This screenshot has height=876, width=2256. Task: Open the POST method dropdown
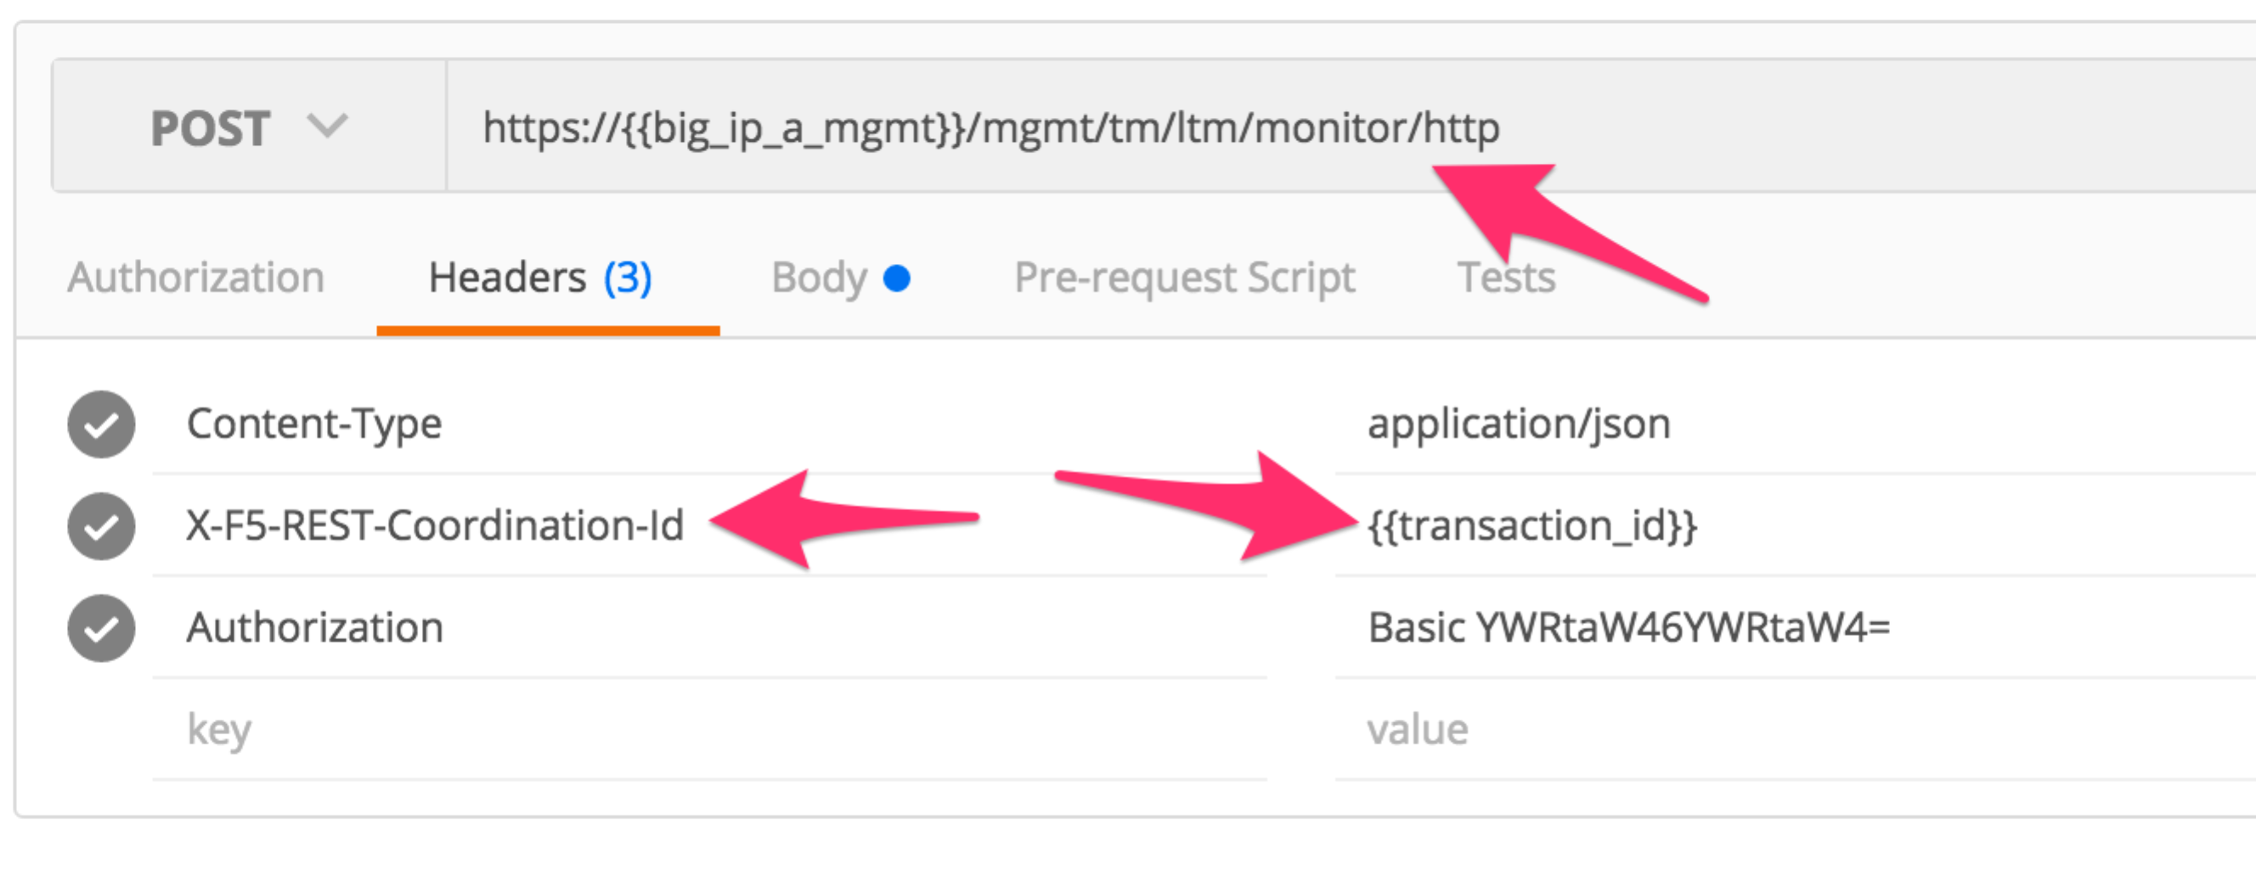click(x=250, y=126)
